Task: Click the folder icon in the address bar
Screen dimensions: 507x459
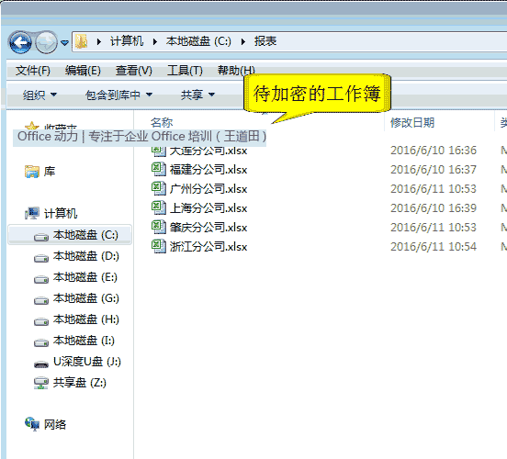Action: coord(81,41)
